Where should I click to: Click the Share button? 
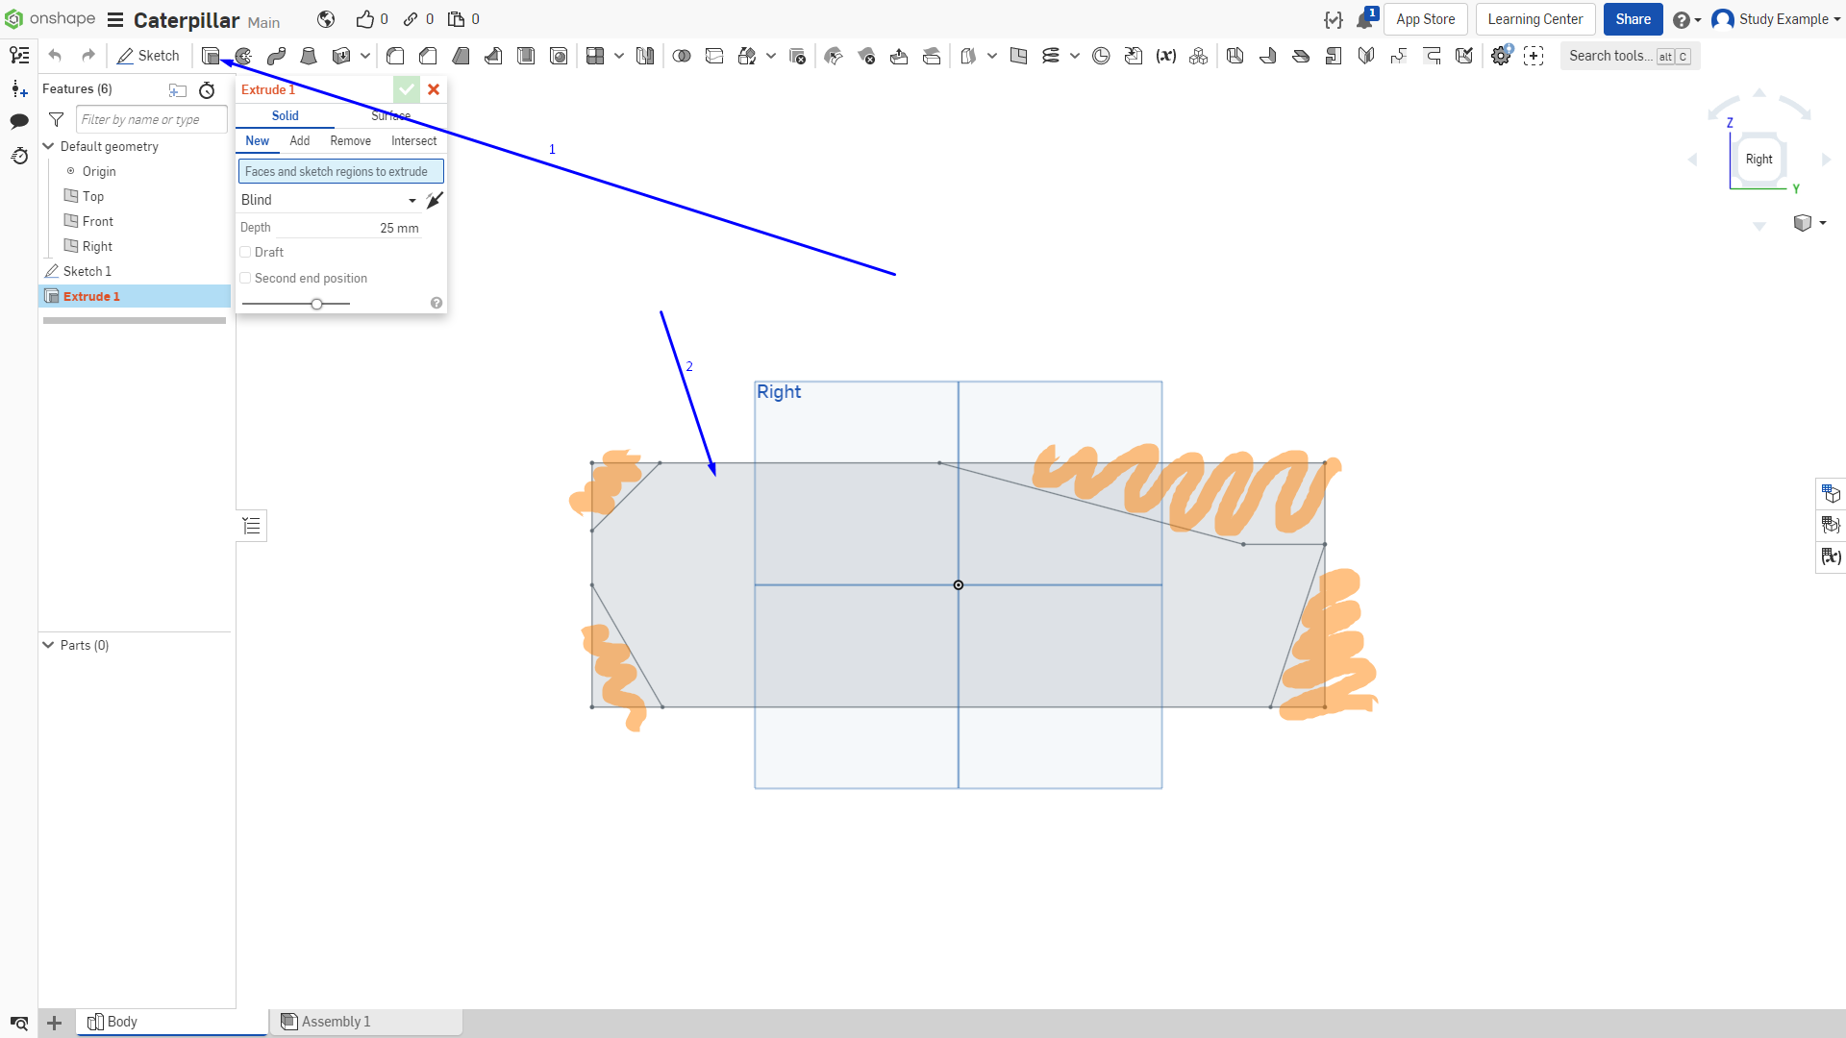tap(1633, 19)
